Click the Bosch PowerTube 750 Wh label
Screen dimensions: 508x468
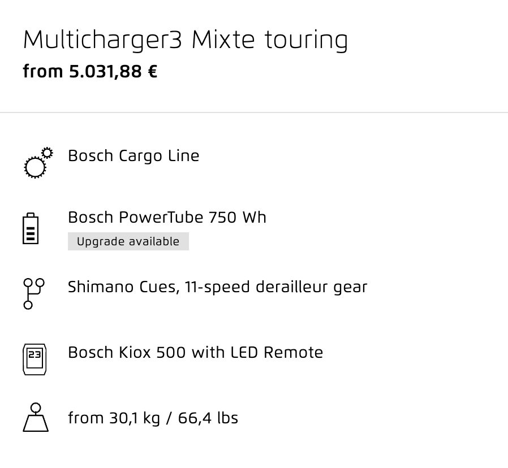167,217
